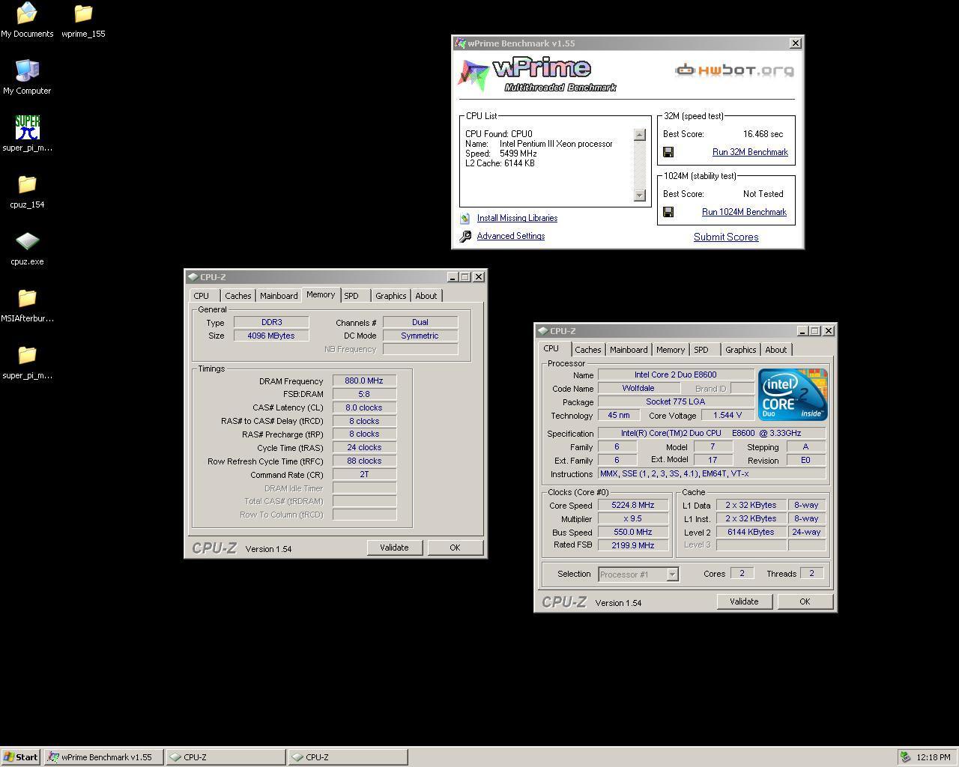
Task: Click the wPrime logo graphic
Action: click(537, 74)
